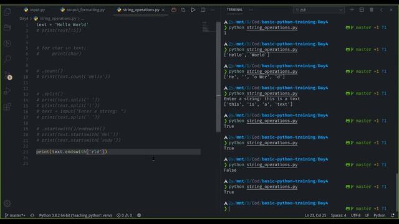Open the Manage settings gear
Screen dimensions: 399x224
pos(7,203)
